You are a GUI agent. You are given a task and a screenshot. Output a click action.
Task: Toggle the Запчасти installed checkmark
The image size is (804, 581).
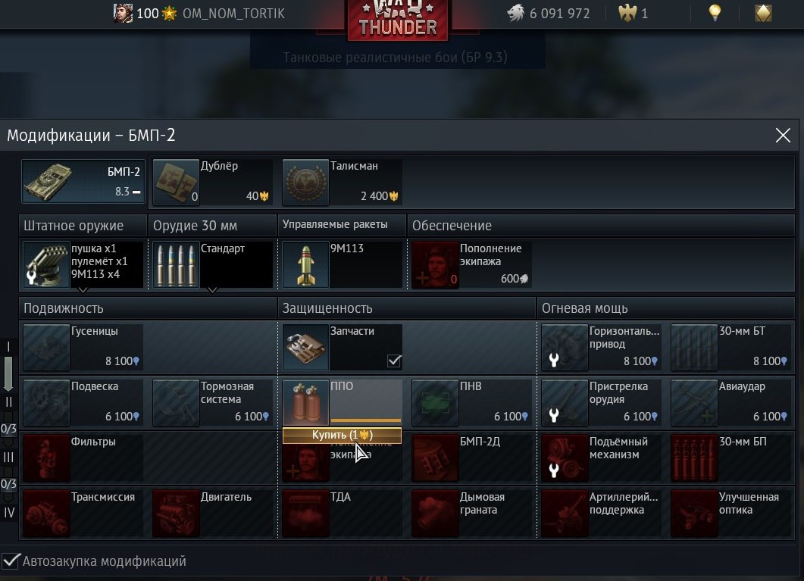tap(394, 361)
